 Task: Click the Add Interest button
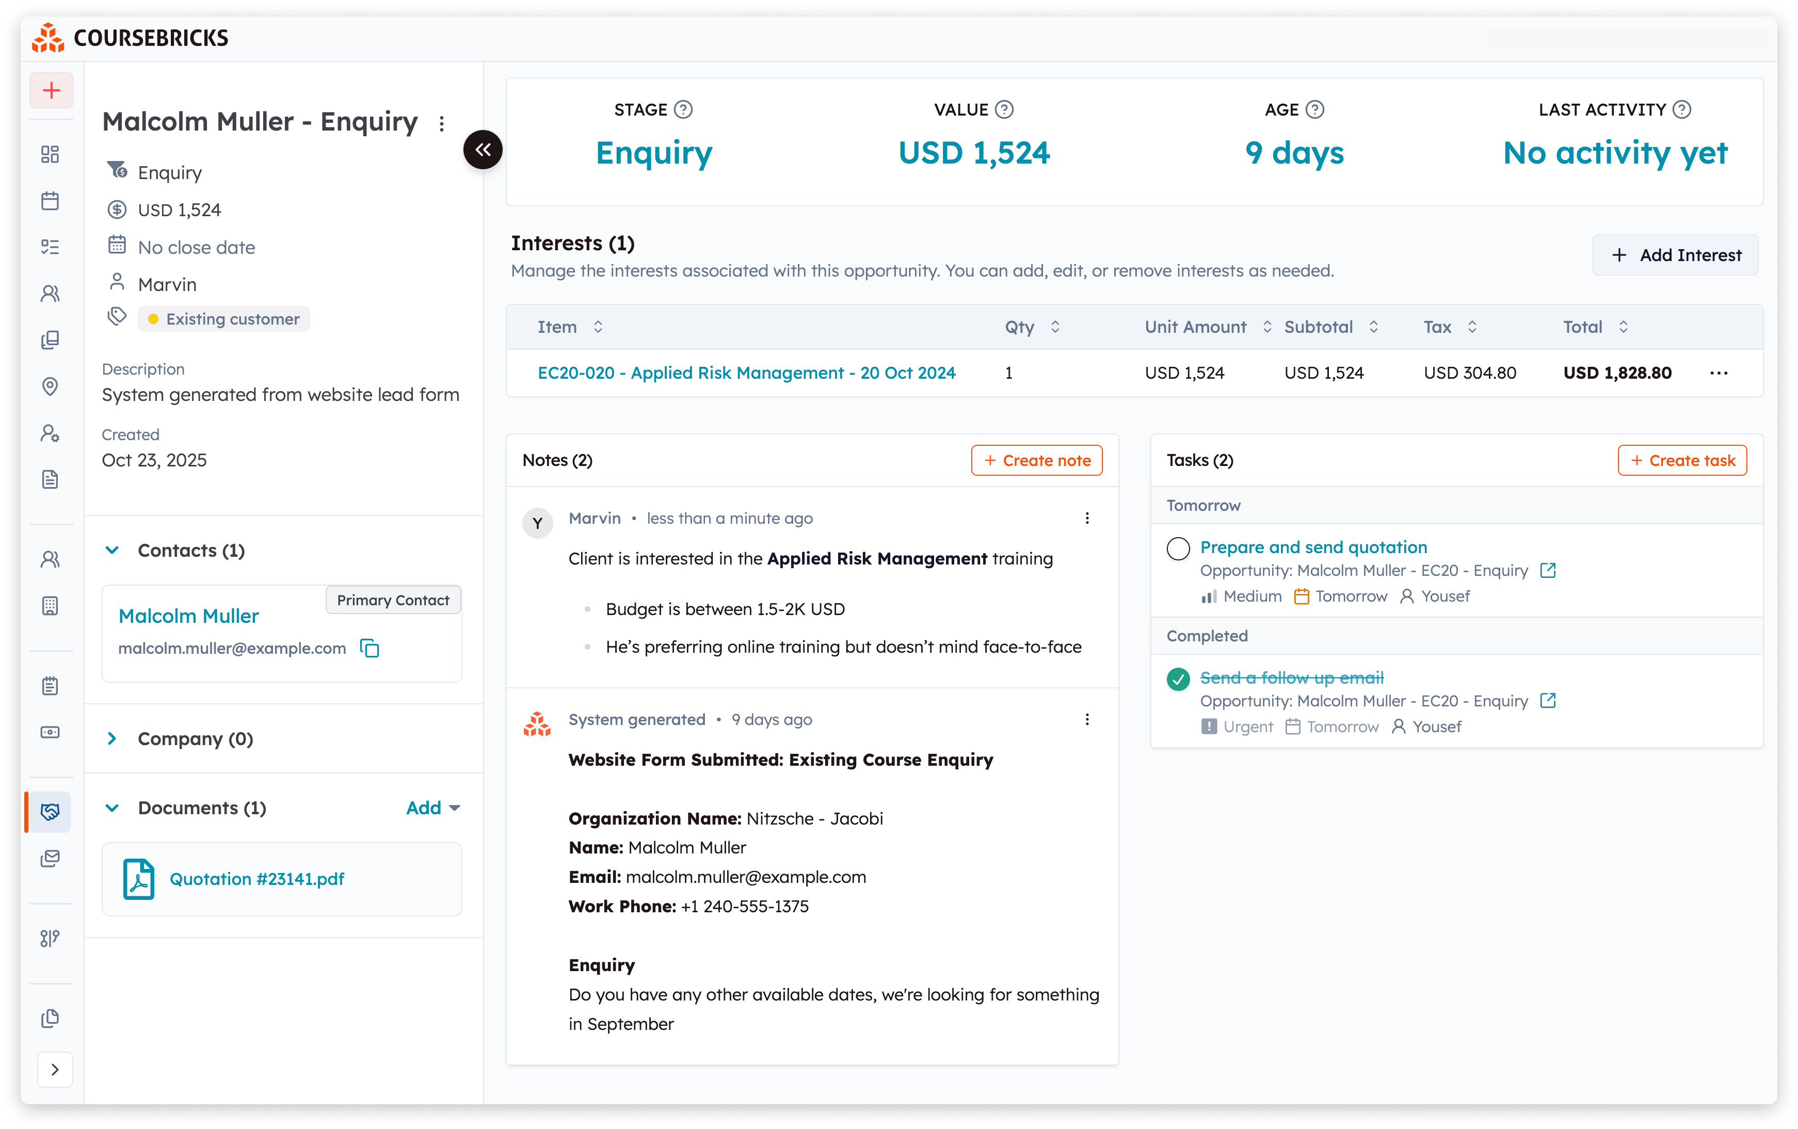tap(1676, 254)
